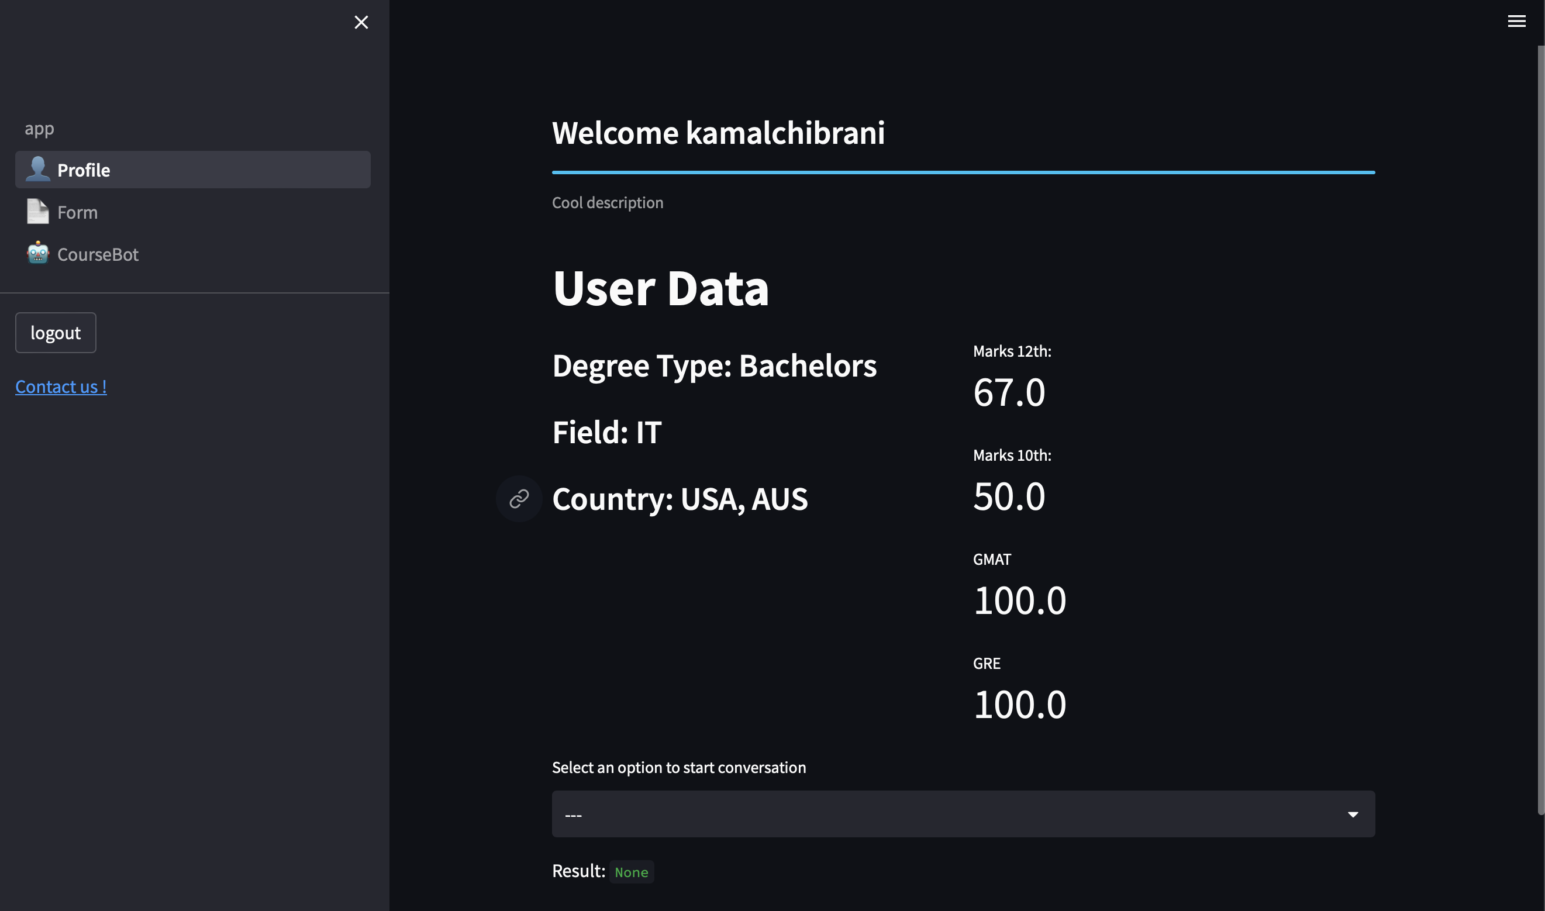The width and height of the screenshot is (1545, 911).
Task: Click the Marks 12th value 67.0
Action: click(x=1009, y=392)
